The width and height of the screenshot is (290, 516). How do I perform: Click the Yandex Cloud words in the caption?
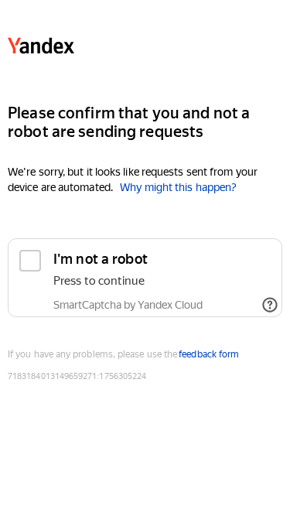[170, 305]
